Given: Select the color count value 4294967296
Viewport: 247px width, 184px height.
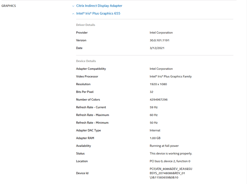Looking at the screenshot, I should point(158,99).
